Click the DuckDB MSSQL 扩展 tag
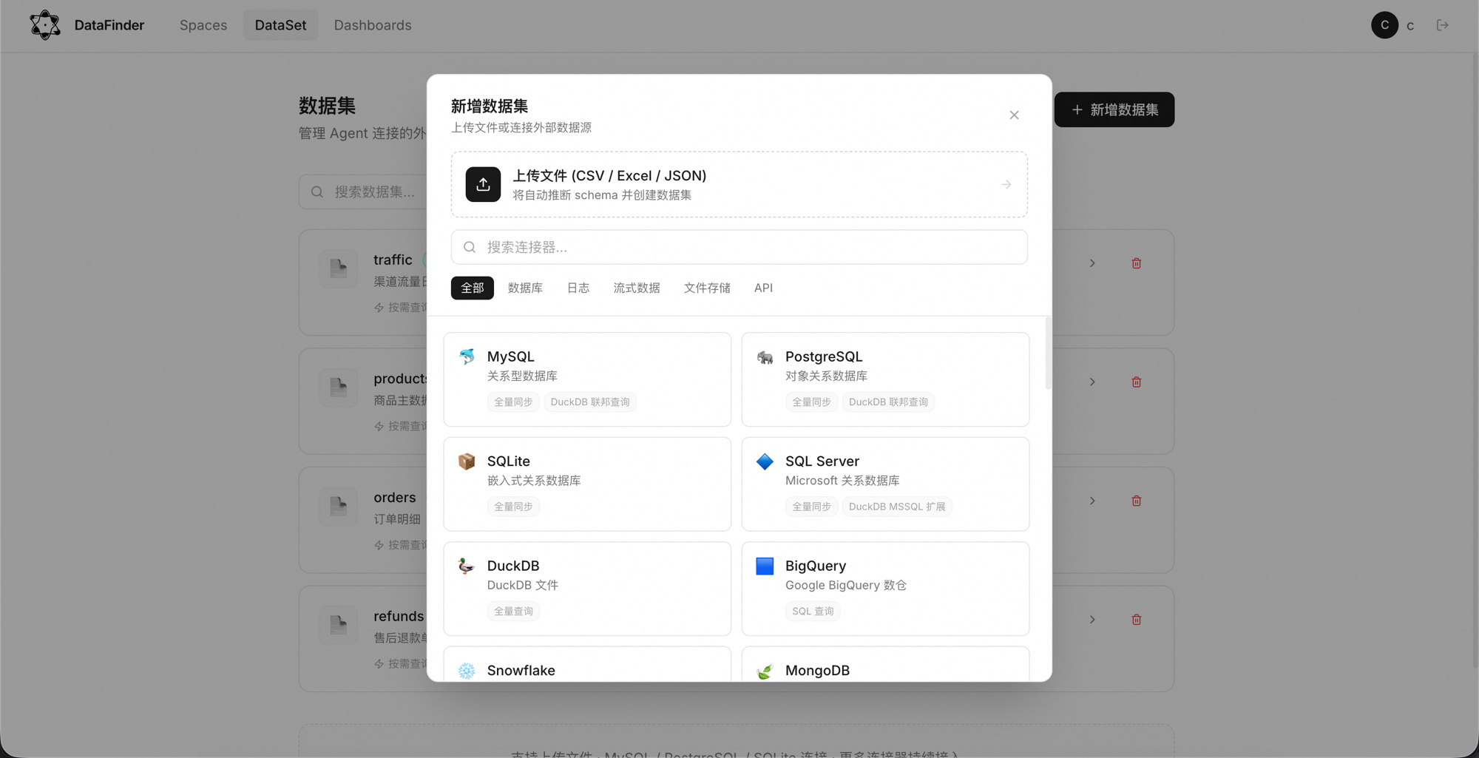The width and height of the screenshot is (1479, 758). tap(896, 507)
